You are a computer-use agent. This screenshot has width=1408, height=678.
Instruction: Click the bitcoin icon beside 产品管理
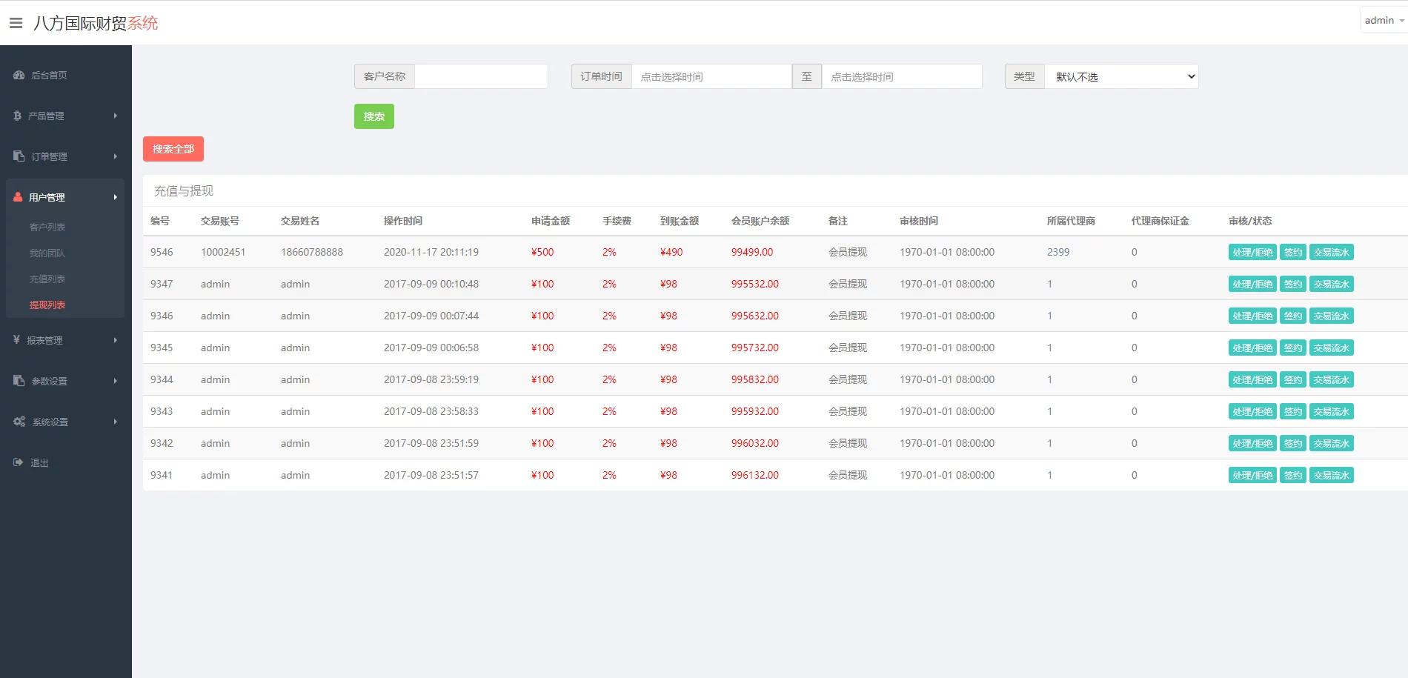17,116
